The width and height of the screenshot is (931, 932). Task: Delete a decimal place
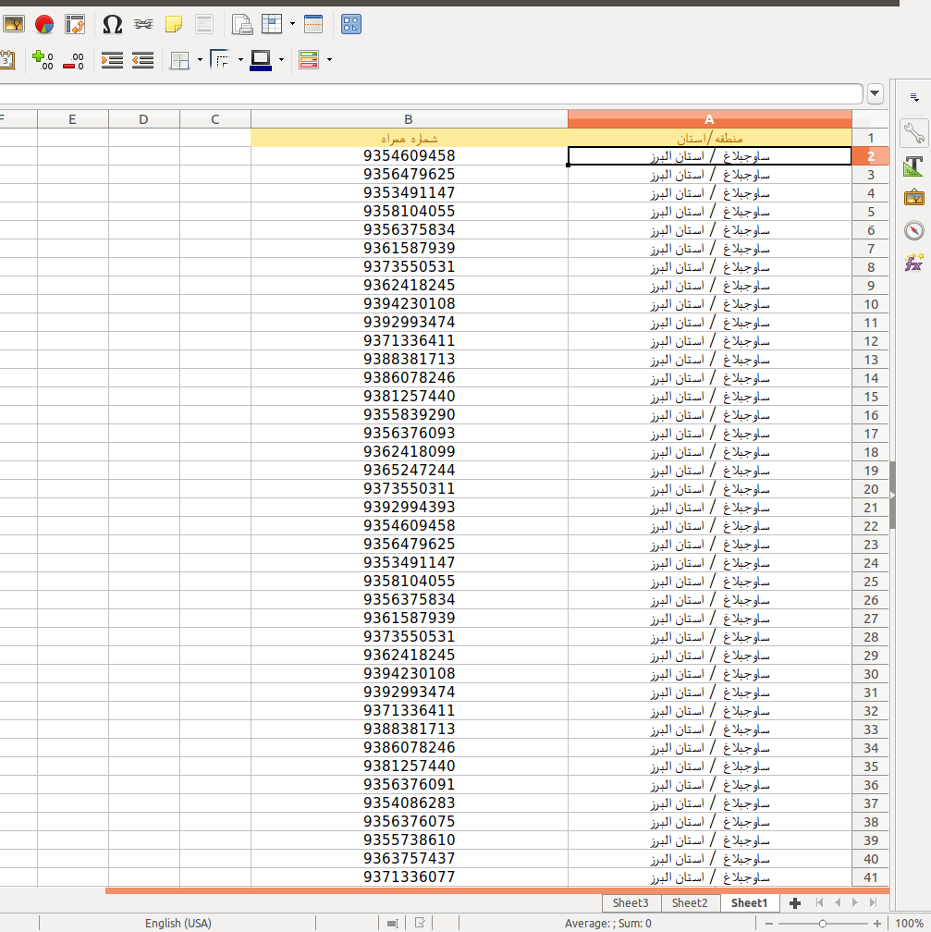coord(74,60)
